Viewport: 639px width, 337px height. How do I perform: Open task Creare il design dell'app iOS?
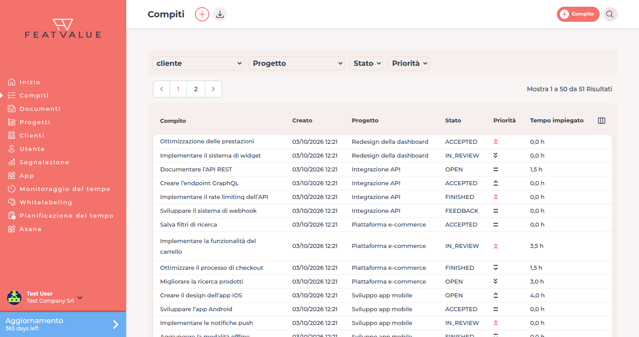pos(201,296)
